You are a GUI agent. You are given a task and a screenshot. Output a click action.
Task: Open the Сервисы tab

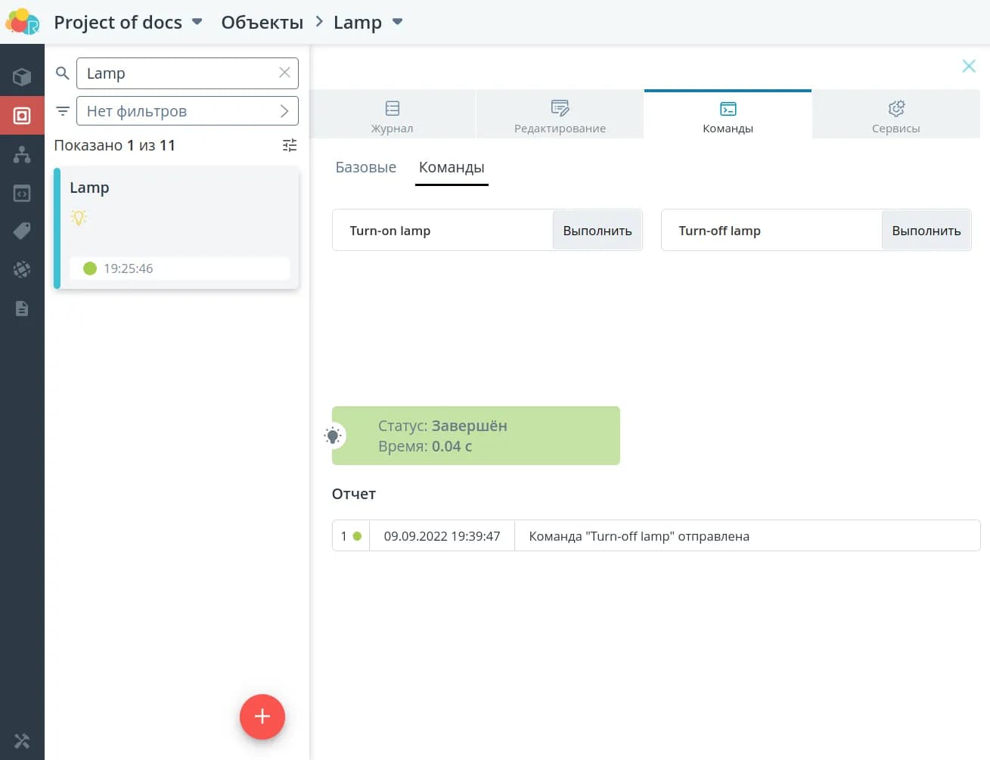tap(895, 116)
